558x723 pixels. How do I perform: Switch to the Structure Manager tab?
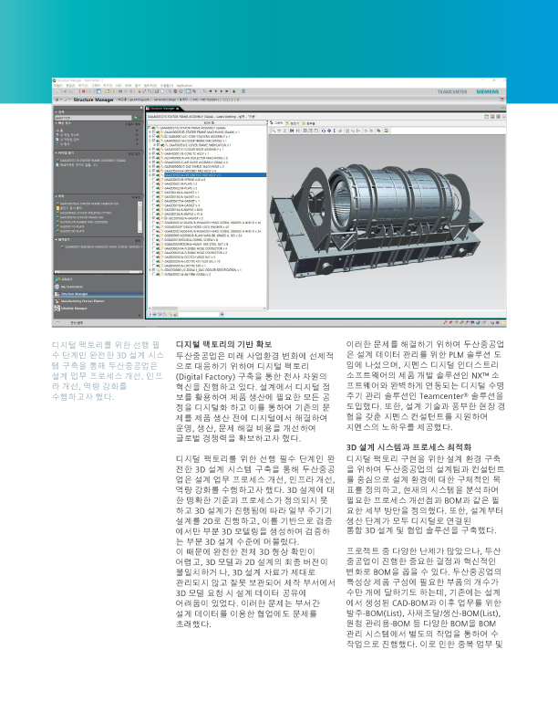coord(162,109)
